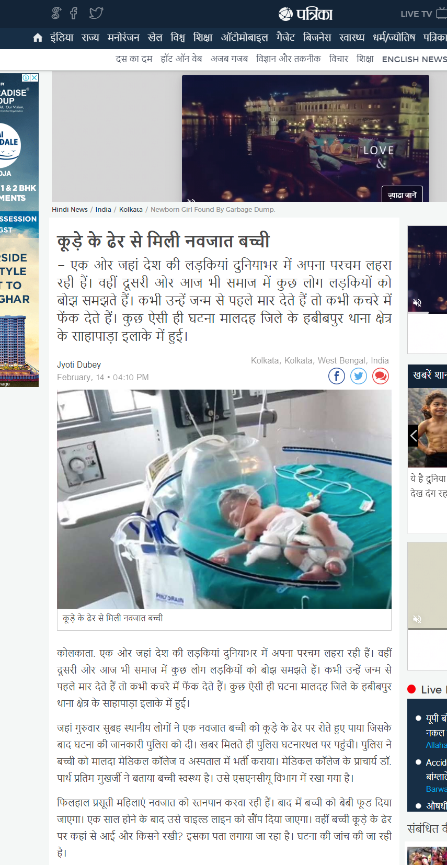Close the left ad using X icon
447x865 pixels.
[x=35, y=77]
